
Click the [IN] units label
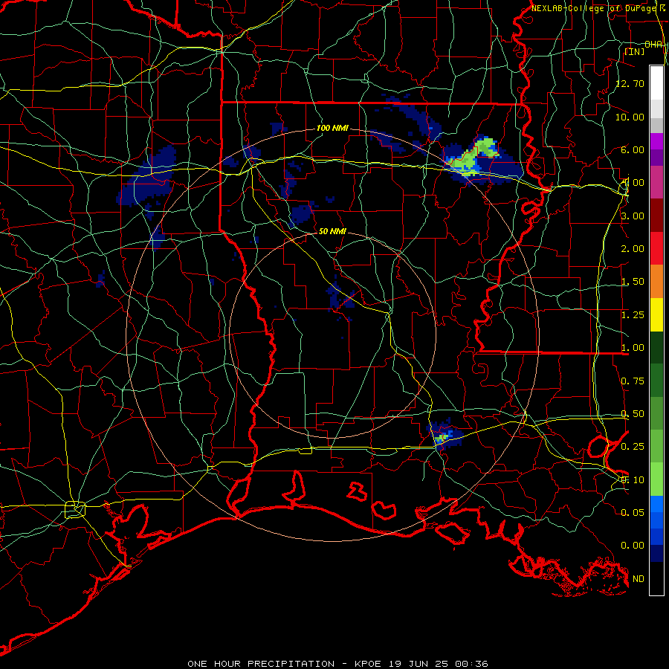tap(635, 51)
